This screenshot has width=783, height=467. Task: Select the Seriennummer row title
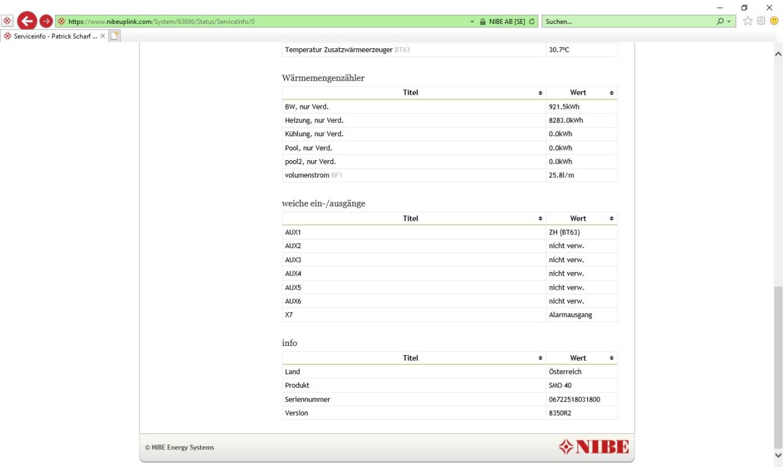308,400
